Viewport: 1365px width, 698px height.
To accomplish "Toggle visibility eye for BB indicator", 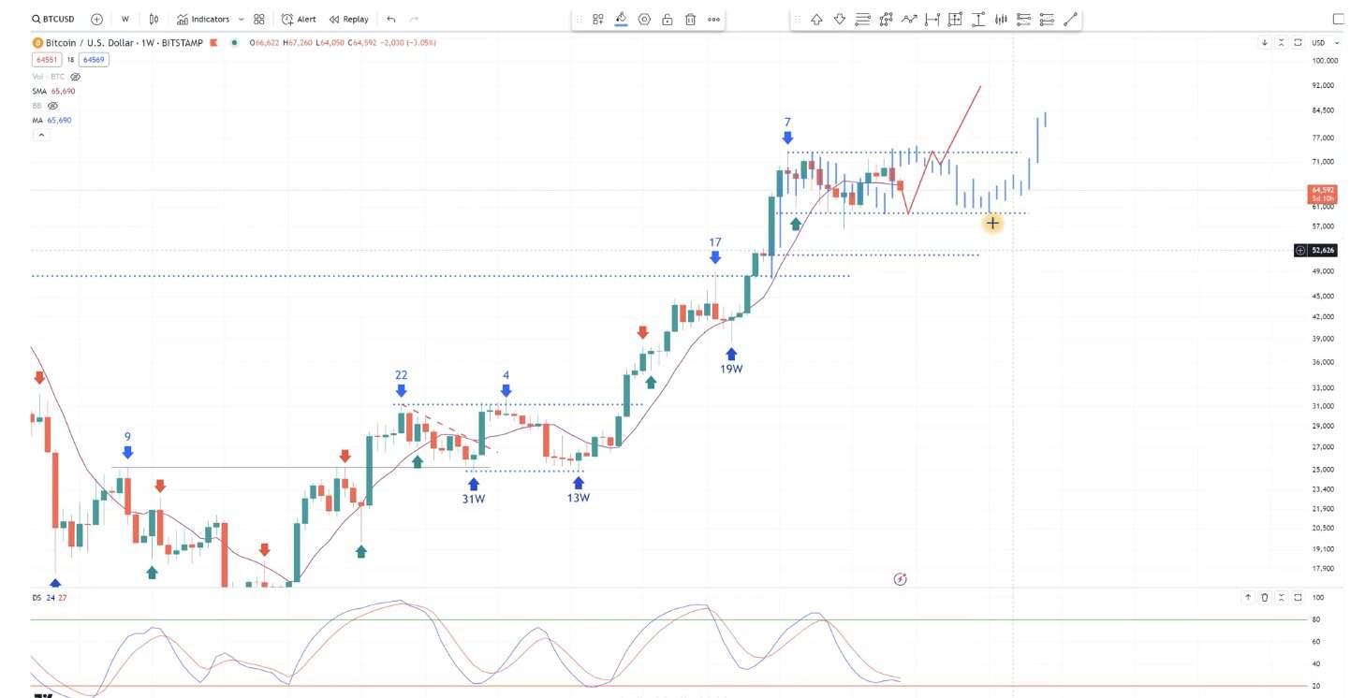I will 52,106.
